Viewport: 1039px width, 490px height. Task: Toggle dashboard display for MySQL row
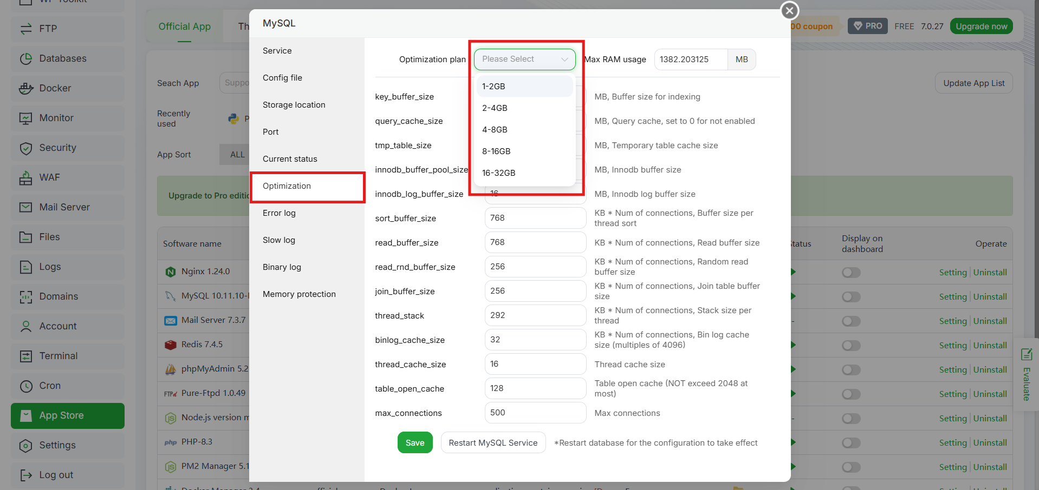tap(851, 297)
